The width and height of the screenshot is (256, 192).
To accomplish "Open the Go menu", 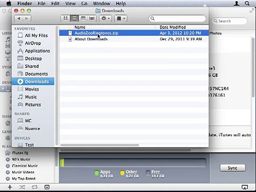I will [84, 3].
